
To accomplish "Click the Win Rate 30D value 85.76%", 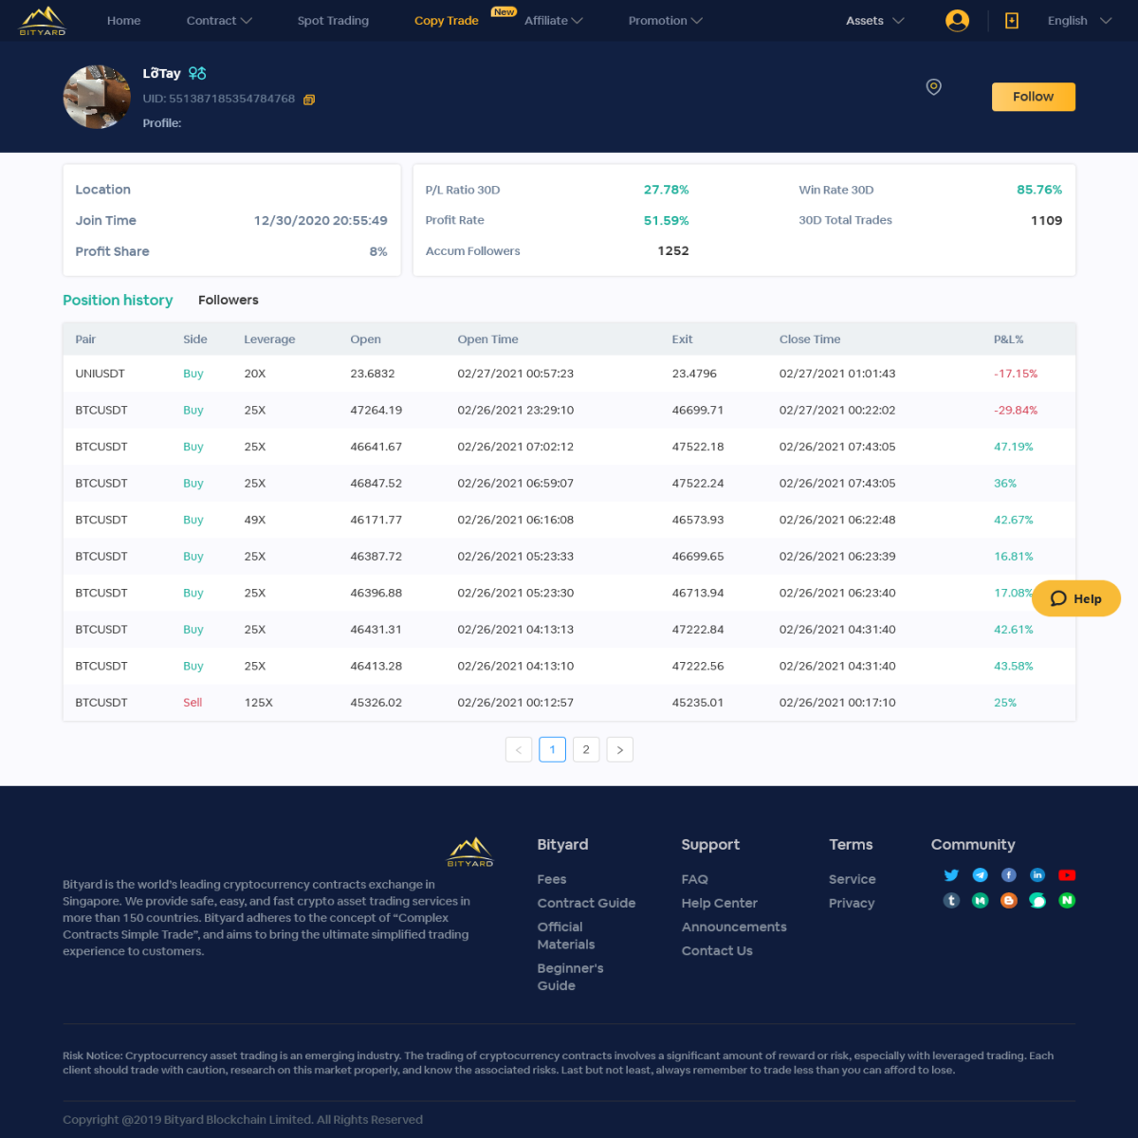I will point(1039,190).
